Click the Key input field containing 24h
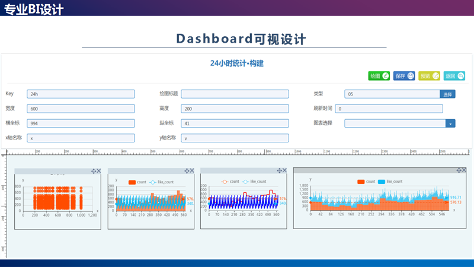This screenshot has width=474, height=267. (81, 94)
